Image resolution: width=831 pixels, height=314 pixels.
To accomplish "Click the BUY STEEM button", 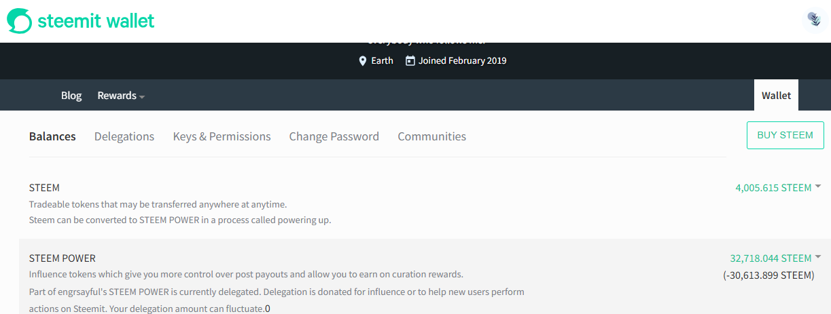I will (785, 135).
